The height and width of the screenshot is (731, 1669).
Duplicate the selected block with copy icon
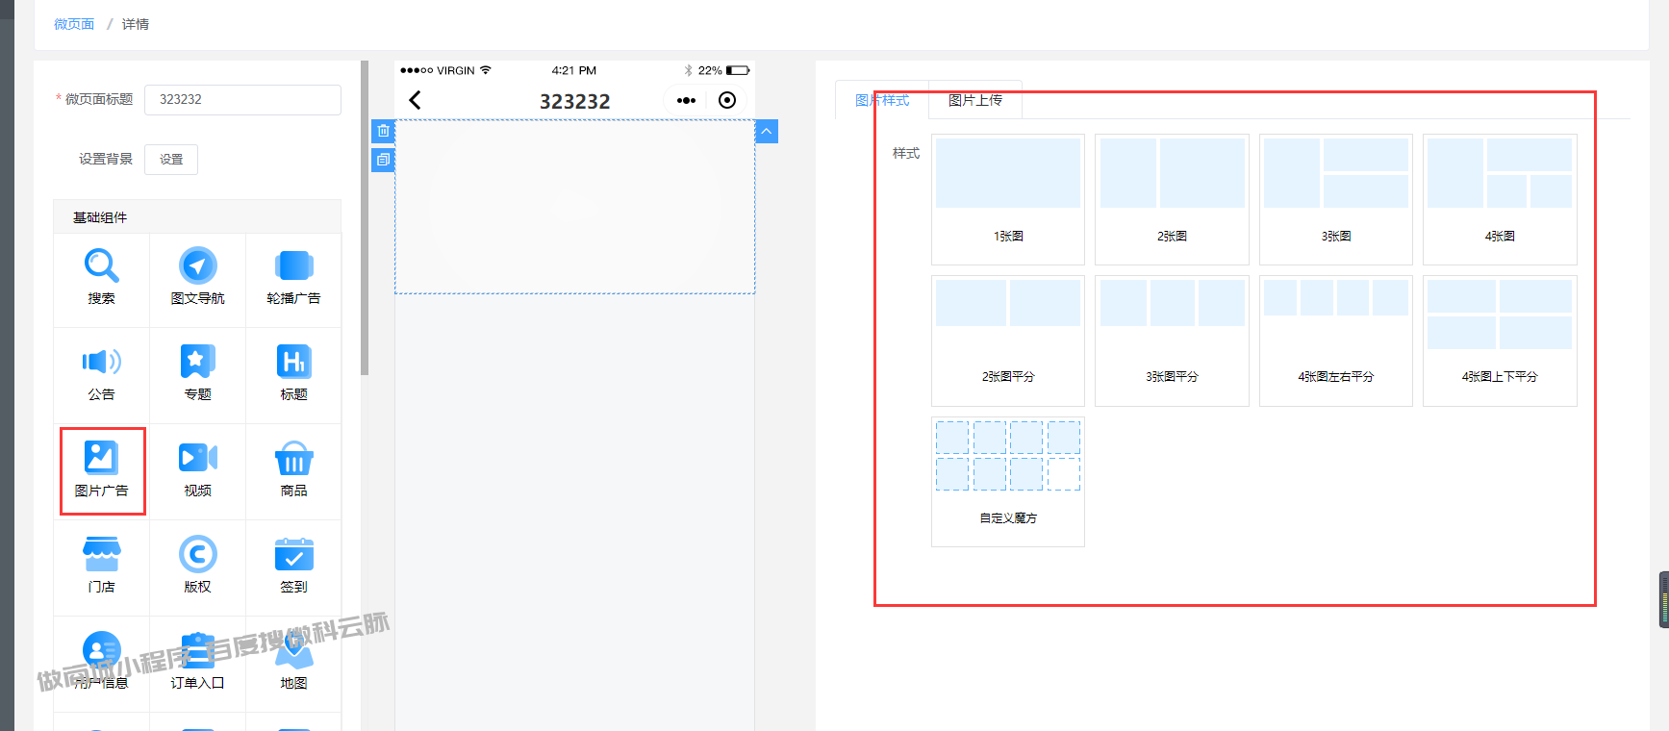pos(383,160)
